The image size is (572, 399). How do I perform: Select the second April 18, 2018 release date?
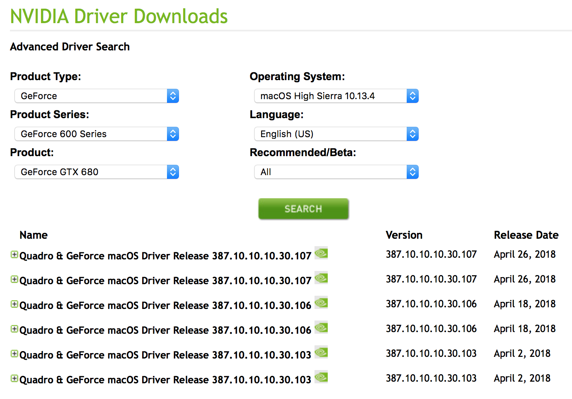pos(525,329)
